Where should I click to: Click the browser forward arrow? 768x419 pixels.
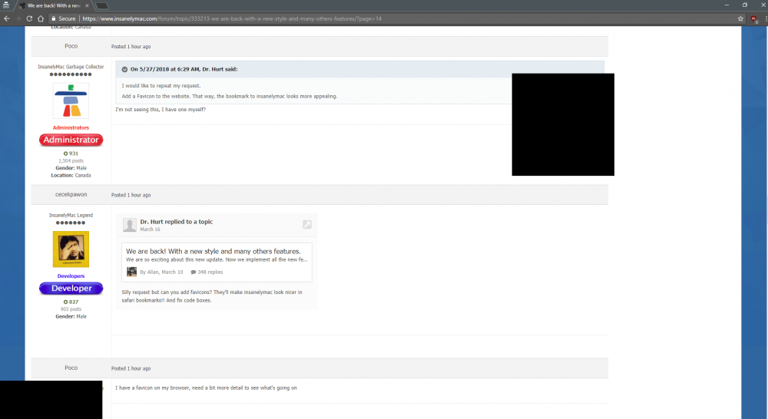click(18, 18)
